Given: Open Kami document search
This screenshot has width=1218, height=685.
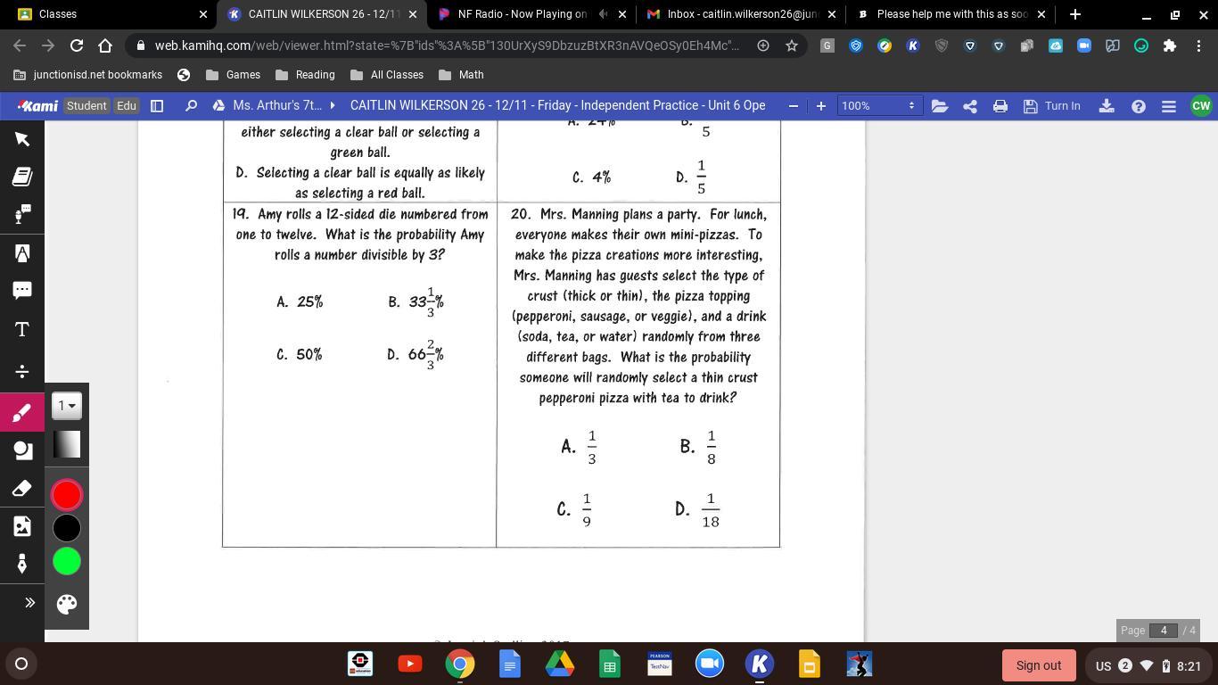Looking at the screenshot, I should pos(190,106).
